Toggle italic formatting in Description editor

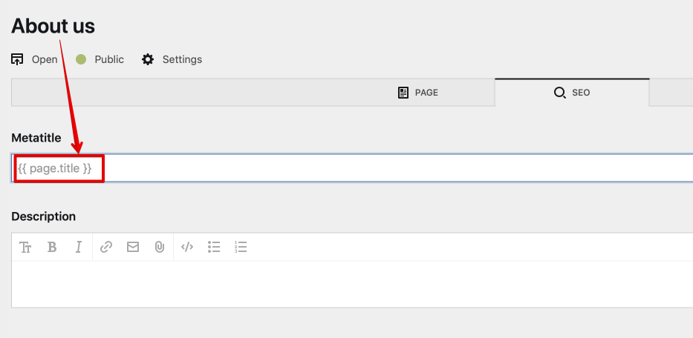coord(78,248)
